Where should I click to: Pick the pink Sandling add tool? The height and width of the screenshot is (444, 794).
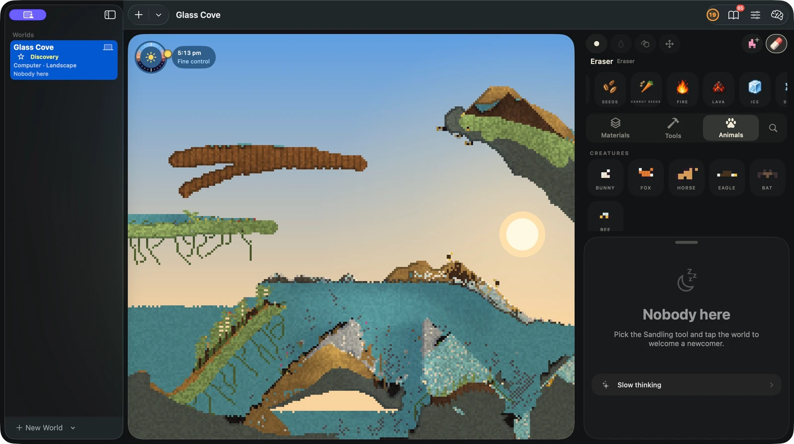753,44
